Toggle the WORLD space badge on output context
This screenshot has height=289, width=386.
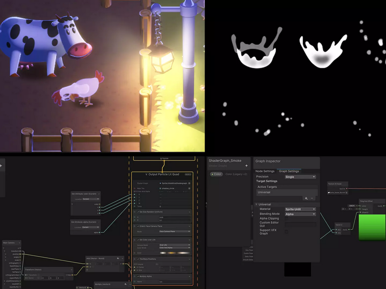point(188,174)
